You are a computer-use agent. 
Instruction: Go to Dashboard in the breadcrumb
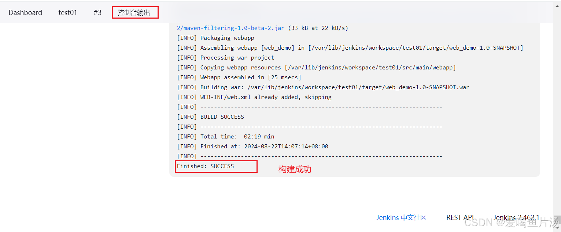click(25, 12)
